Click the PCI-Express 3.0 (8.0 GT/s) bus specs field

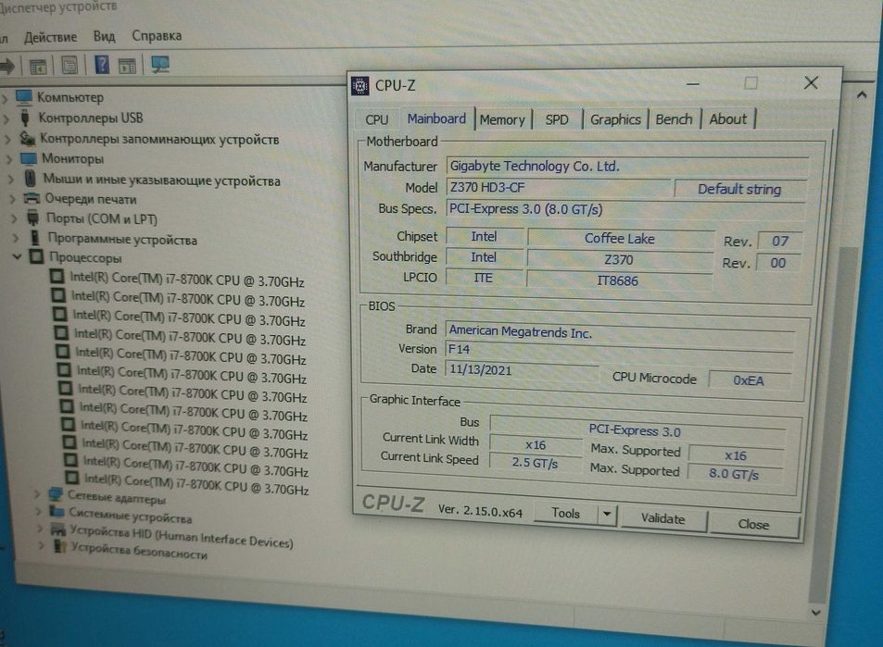point(625,210)
